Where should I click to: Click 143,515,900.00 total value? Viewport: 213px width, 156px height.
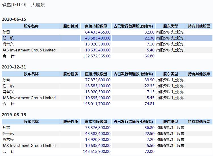pos(97,151)
